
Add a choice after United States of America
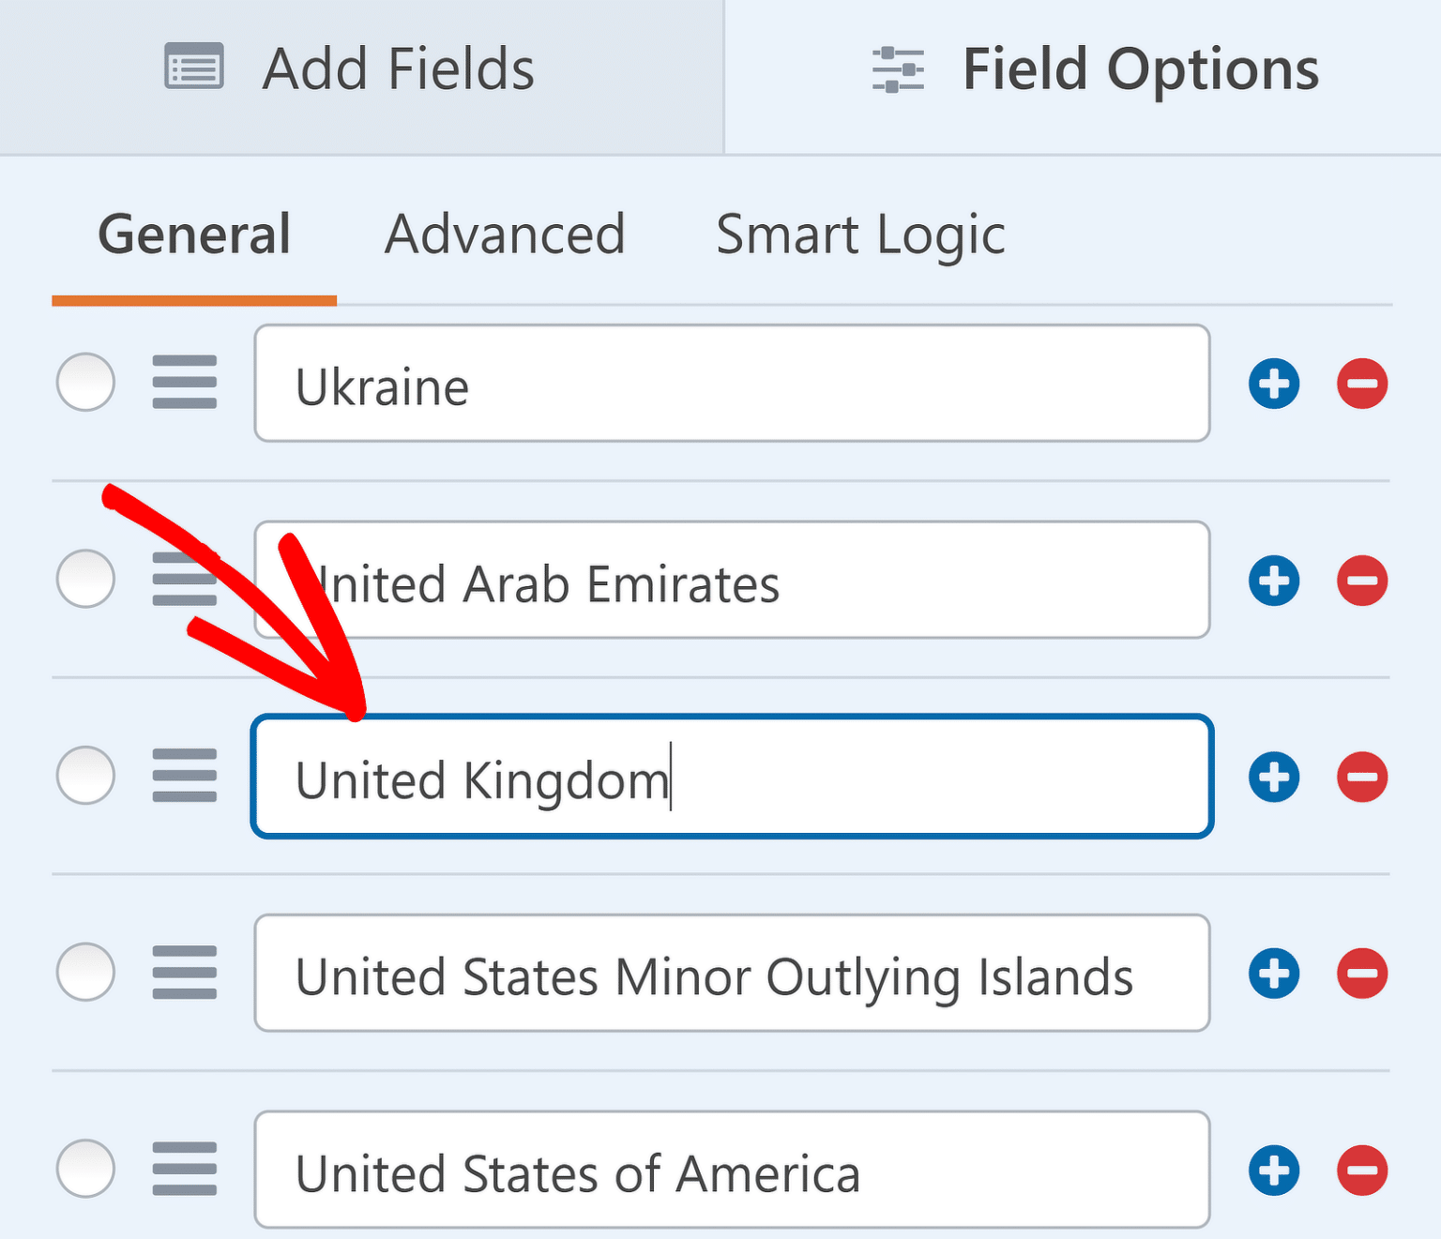1273,1170
